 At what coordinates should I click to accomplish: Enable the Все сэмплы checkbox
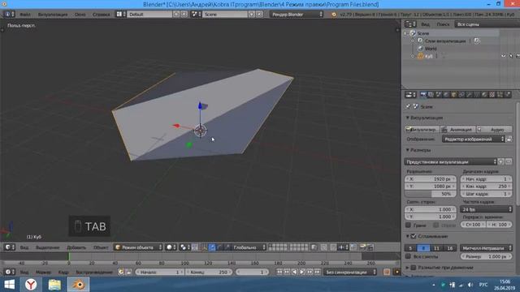[x=408, y=256]
